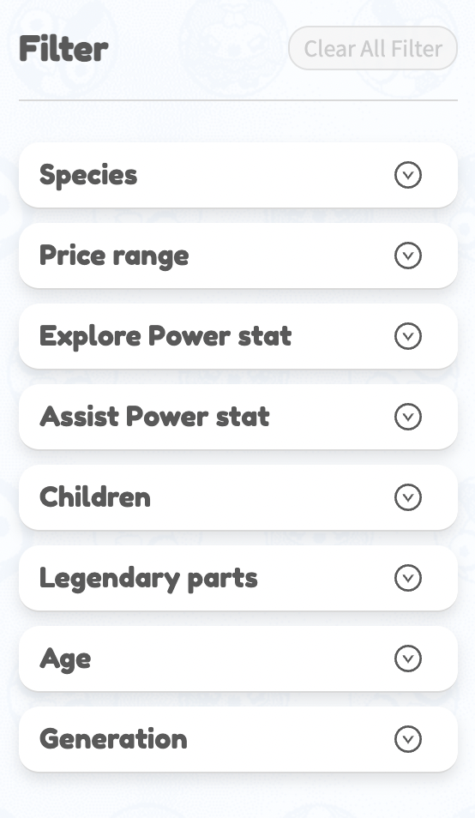
Task: Click the chevron icon in Species row
Action: 408,175
